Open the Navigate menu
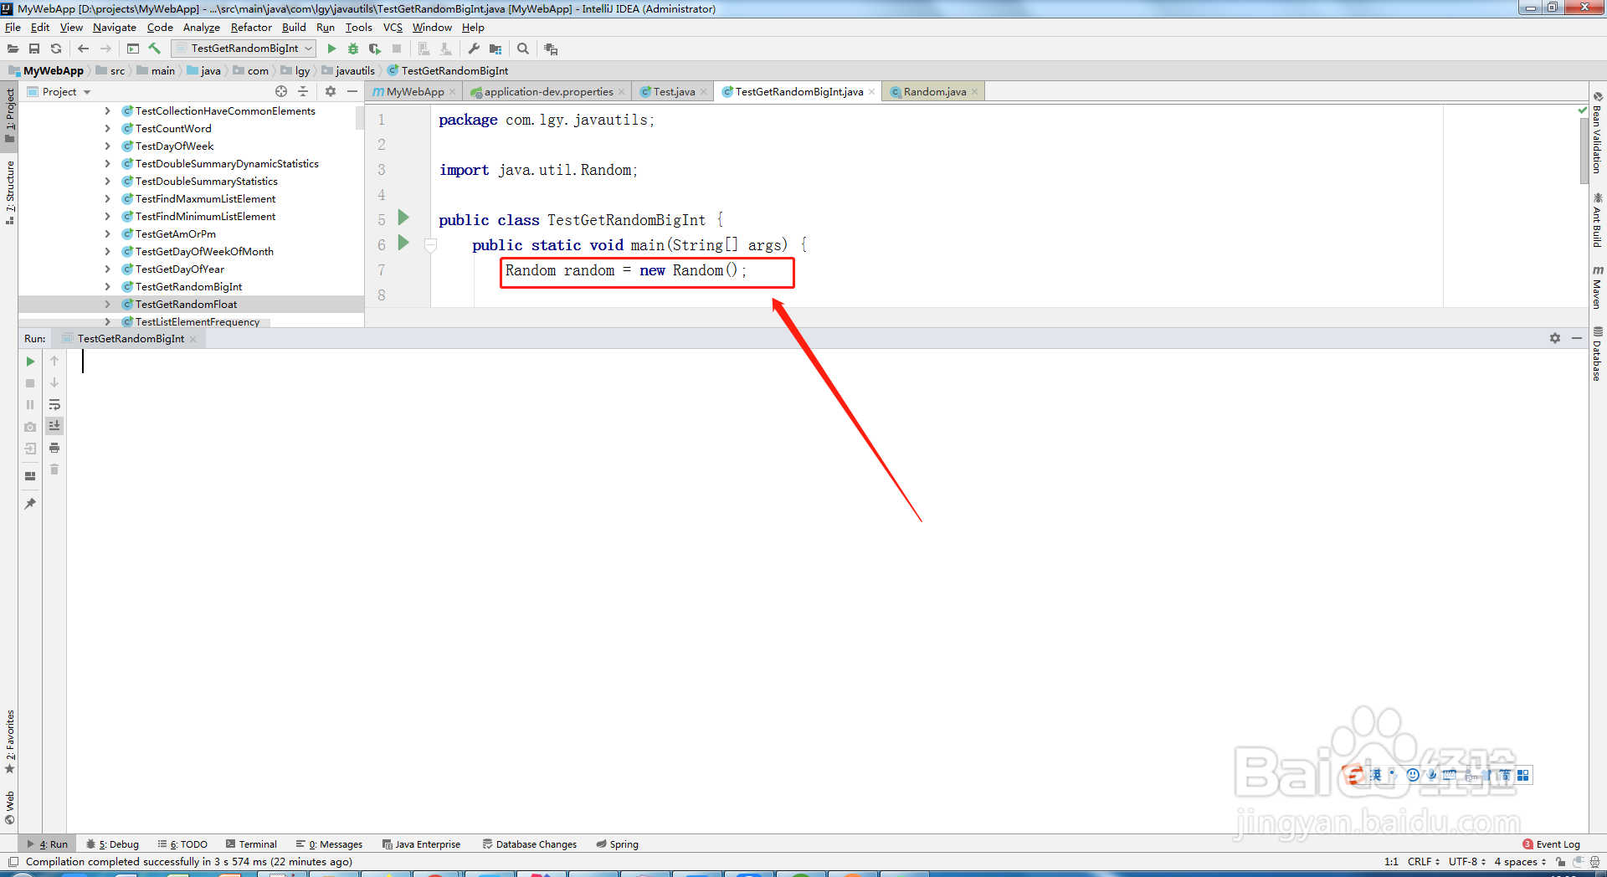 click(x=114, y=28)
